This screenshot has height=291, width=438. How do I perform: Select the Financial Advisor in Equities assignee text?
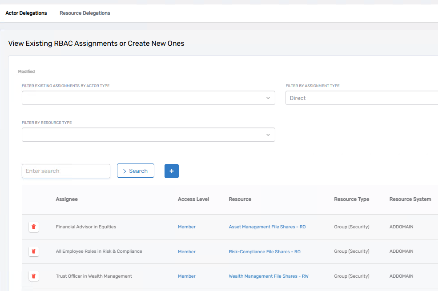(x=86, y=227)
